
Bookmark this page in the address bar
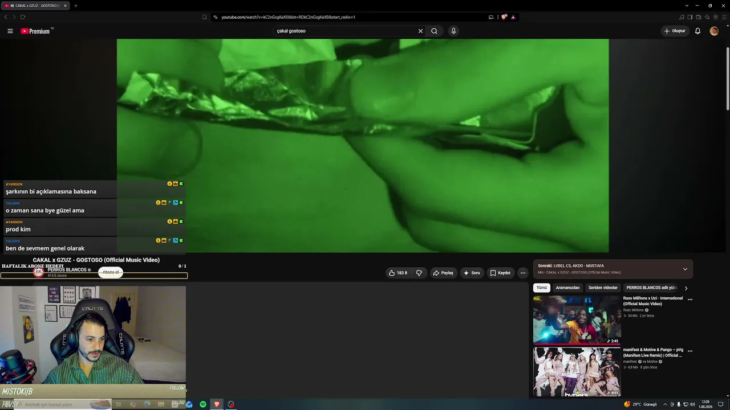point(204,17)
